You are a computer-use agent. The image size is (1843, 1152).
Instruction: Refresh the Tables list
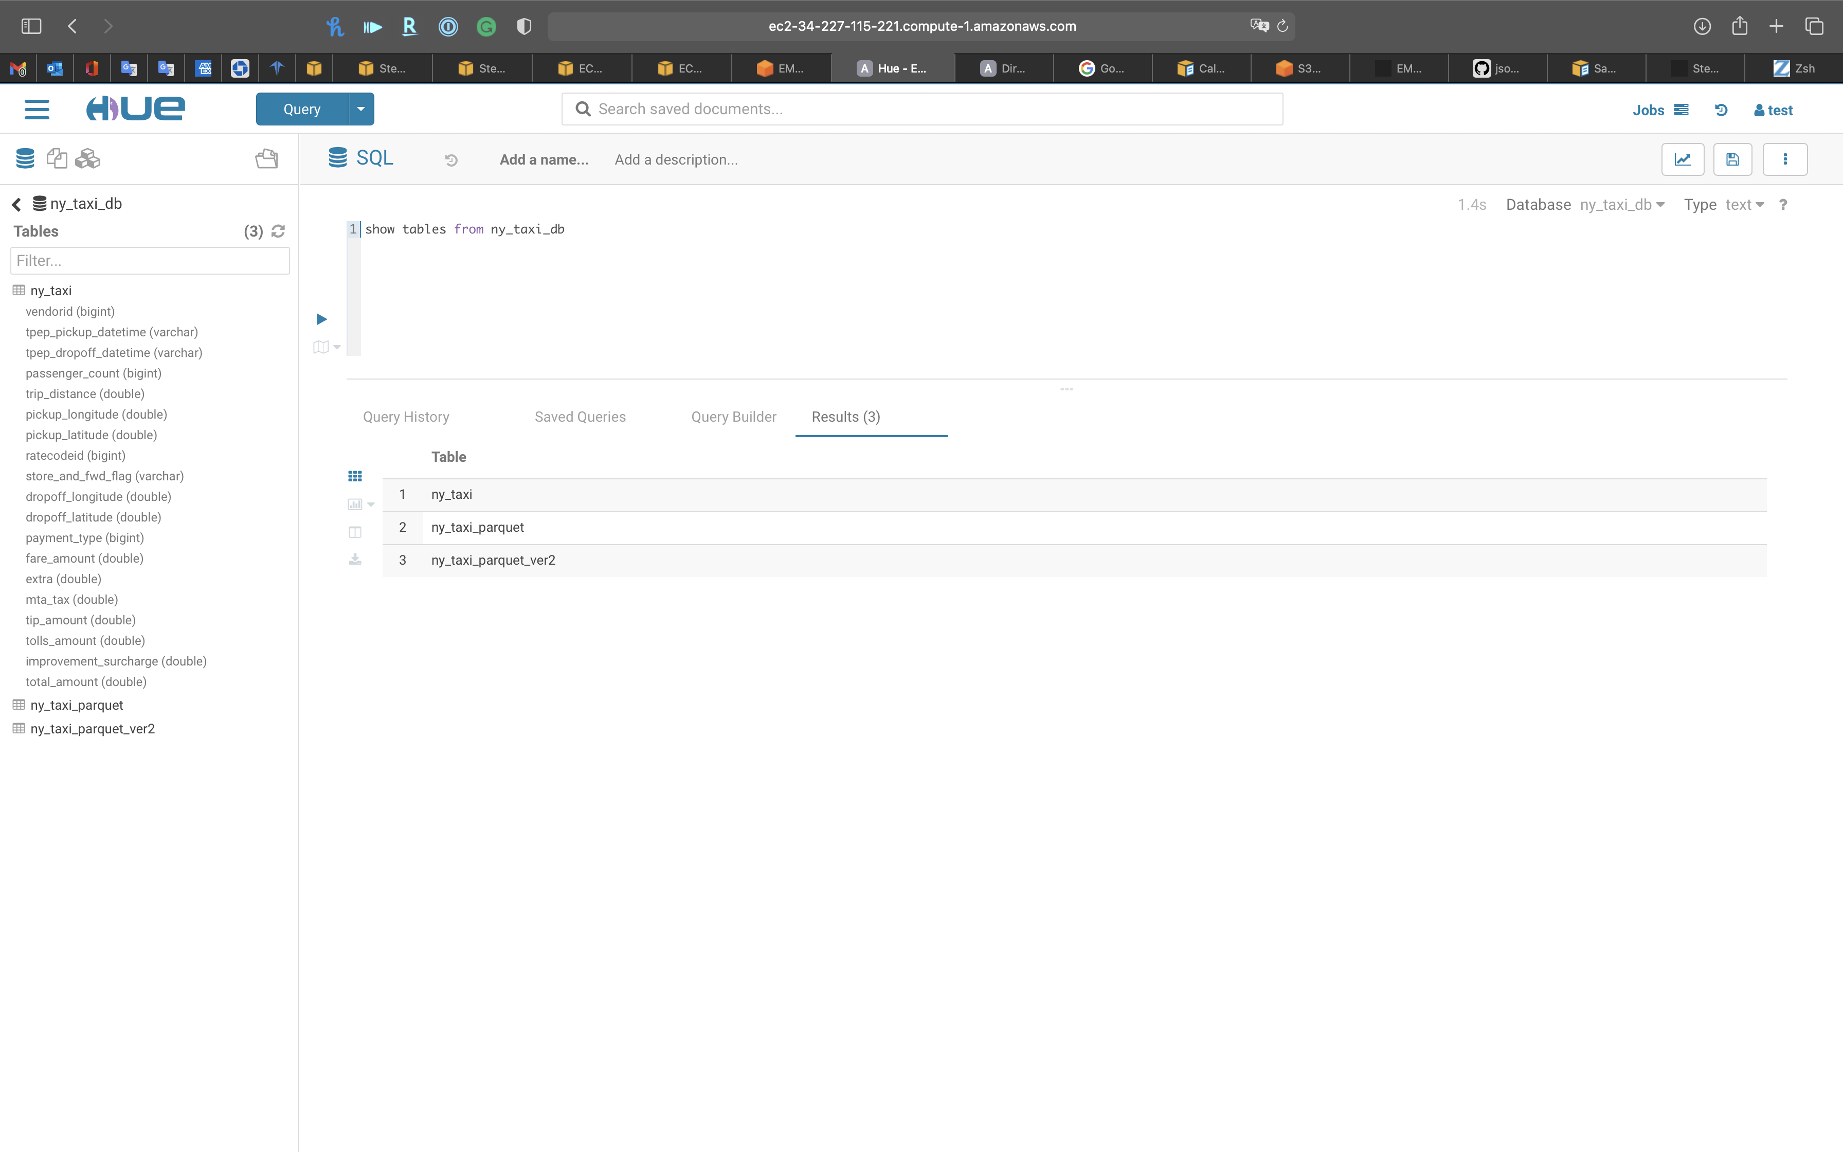(x=278, y=231)
